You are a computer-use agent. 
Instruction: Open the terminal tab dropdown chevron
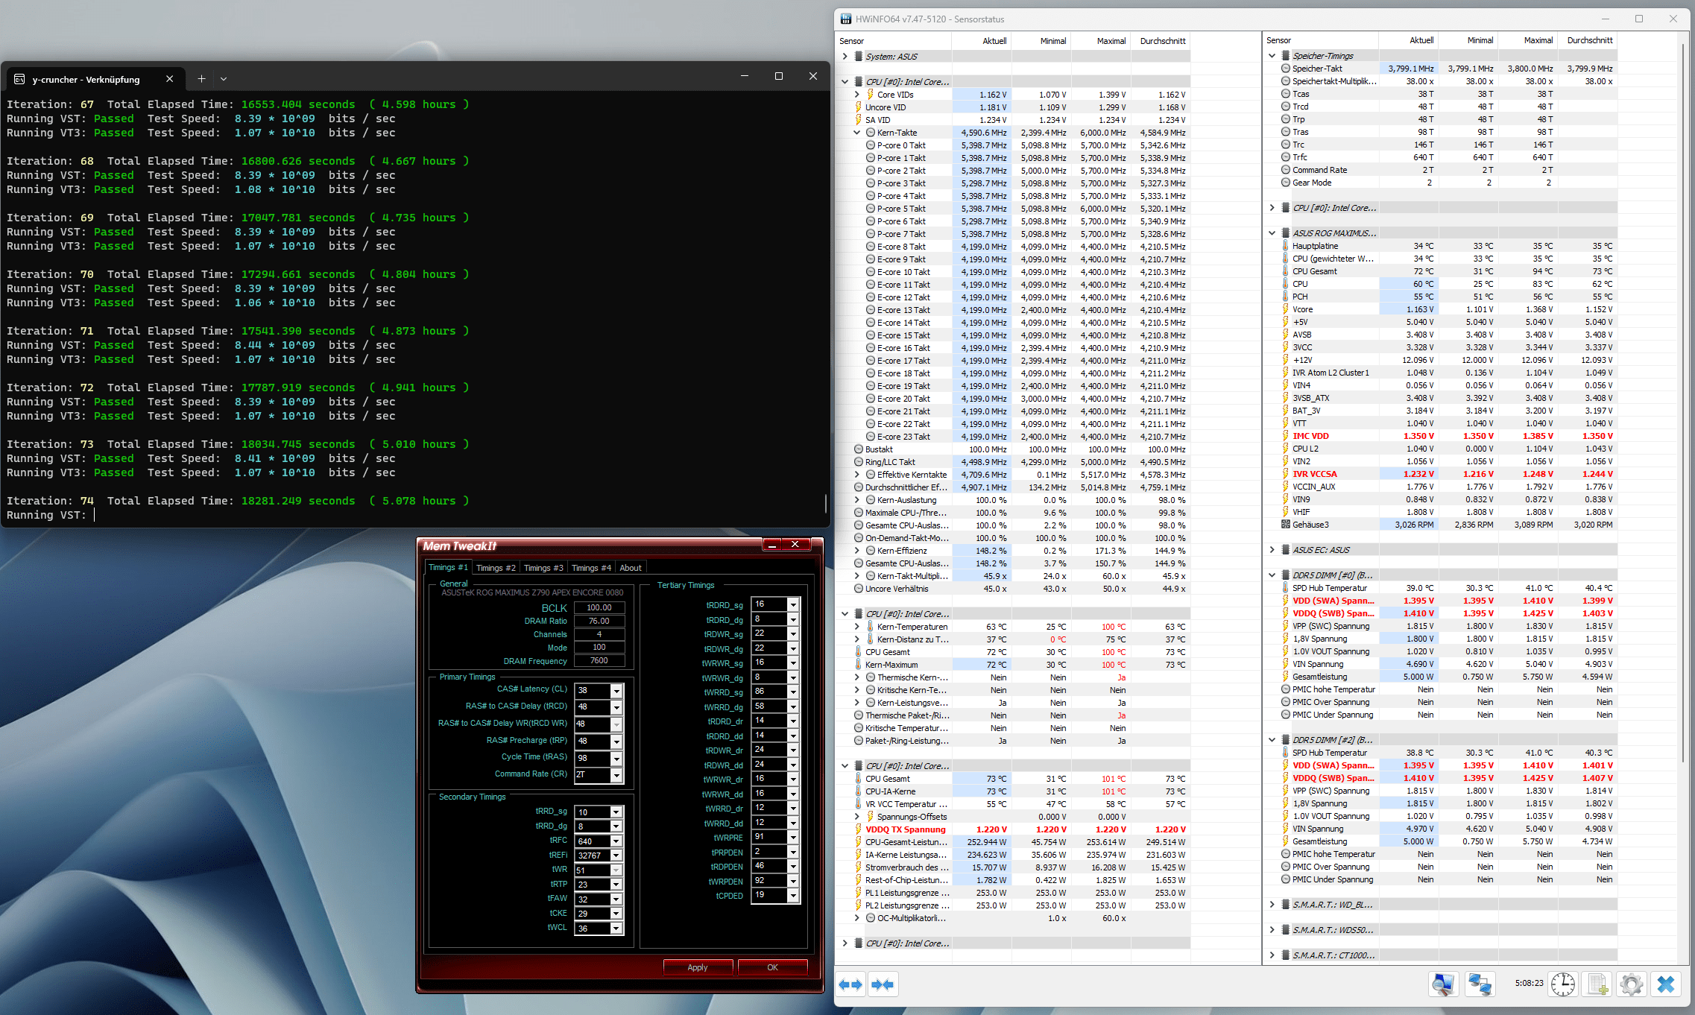pos(224,78)
